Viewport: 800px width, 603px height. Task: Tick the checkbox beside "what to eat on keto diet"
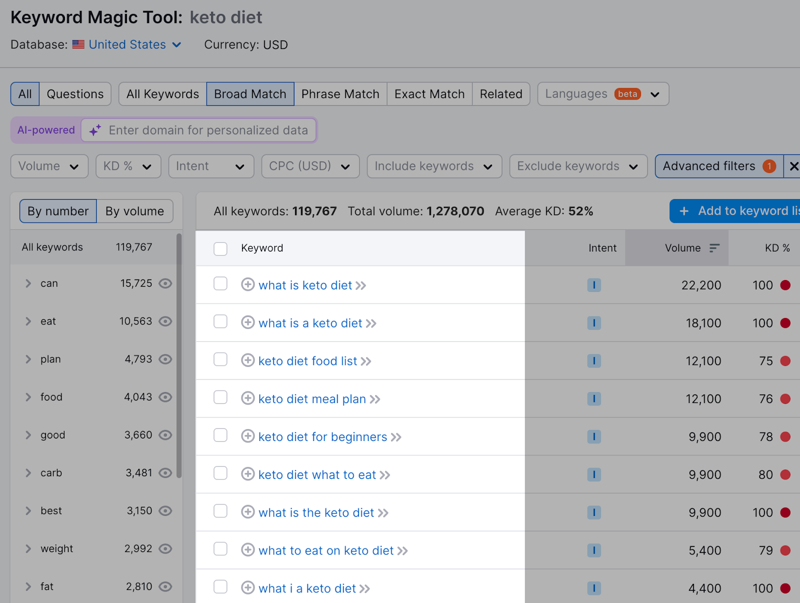tap(220, 549)
